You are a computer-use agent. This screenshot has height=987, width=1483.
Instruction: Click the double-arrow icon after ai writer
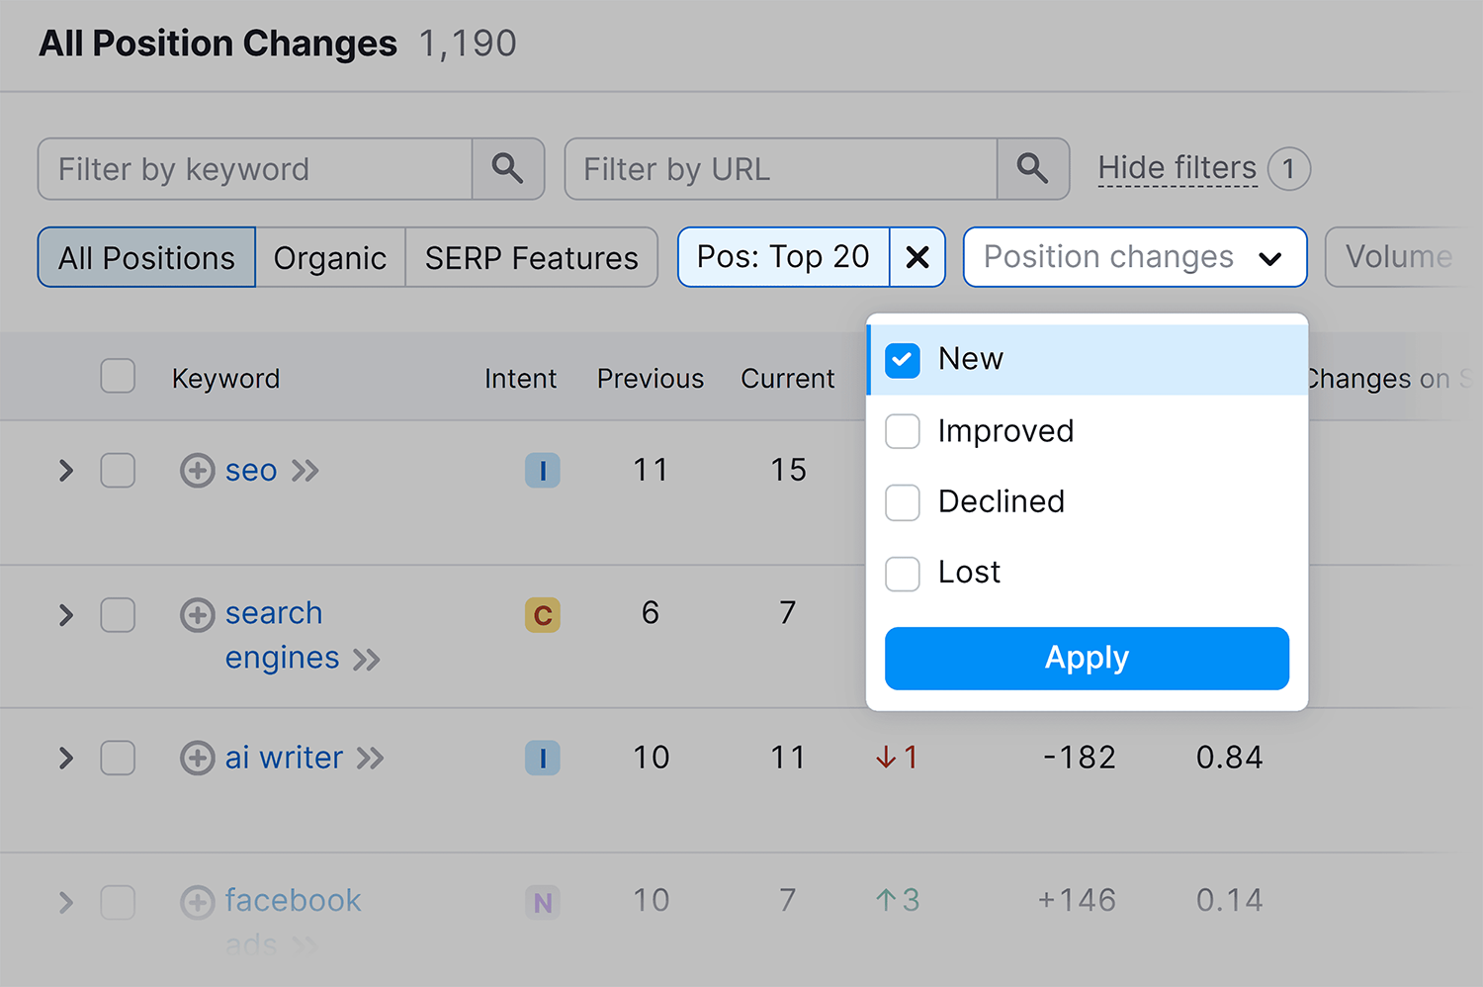pyautogui.click(x=371, y=759)
